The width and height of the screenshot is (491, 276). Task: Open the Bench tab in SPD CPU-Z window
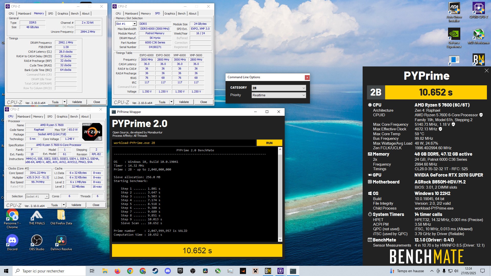point(182,14)
